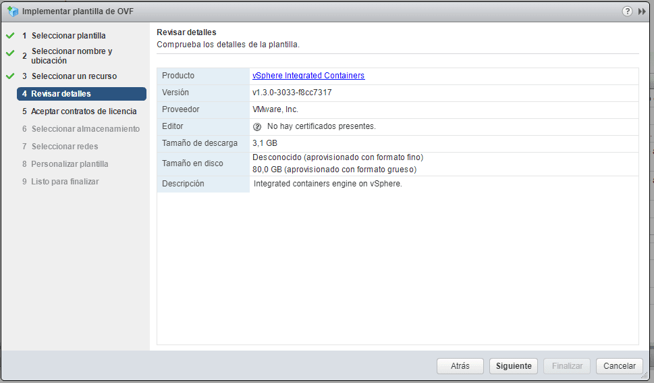Click the Siguiente button
This screenshot has height=383, width=654.
click(514, 366)
